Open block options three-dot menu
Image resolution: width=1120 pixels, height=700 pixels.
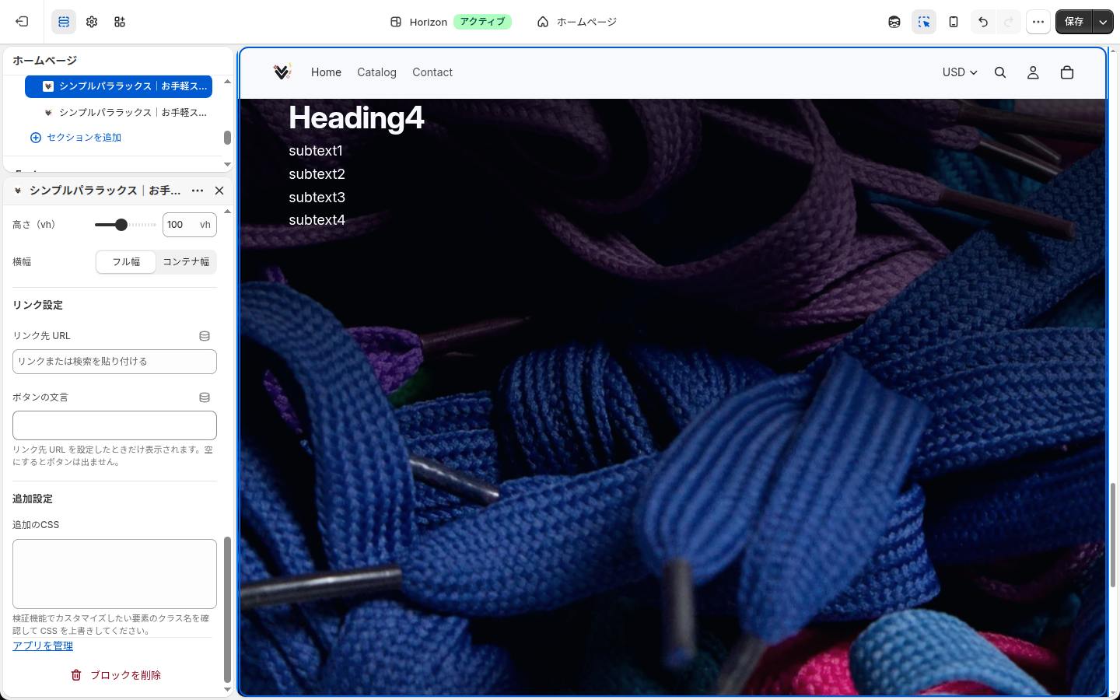[x=198, y=191]
